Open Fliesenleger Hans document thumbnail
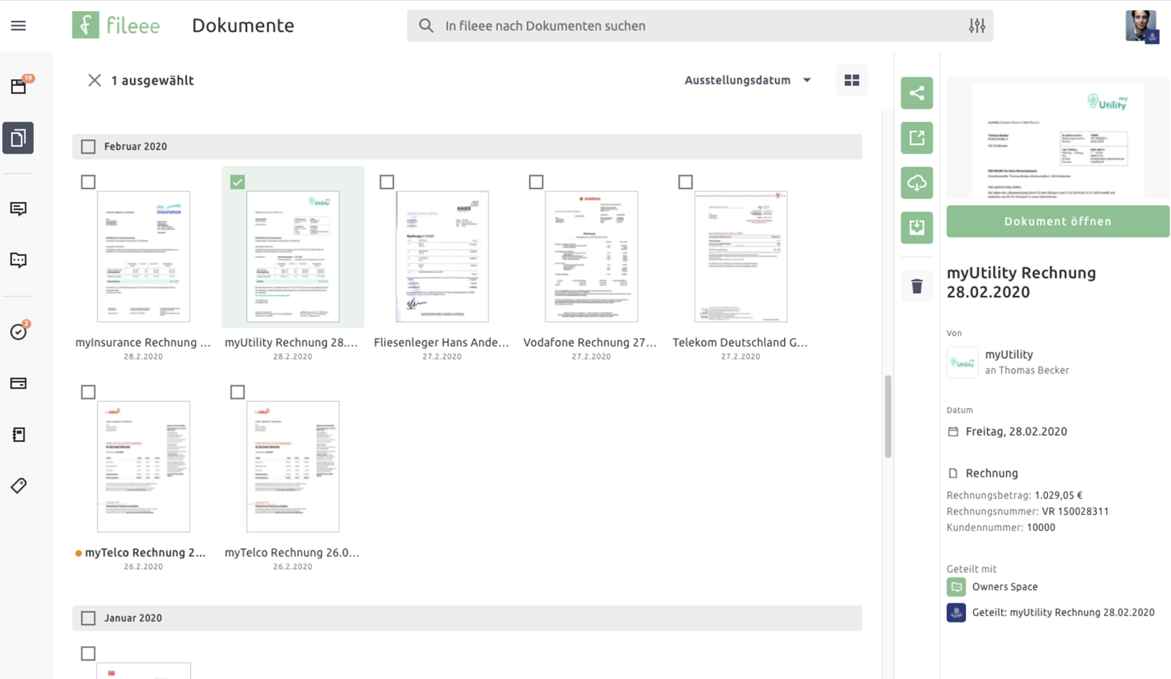This screenshot has height=679, width=1171. 442,257
